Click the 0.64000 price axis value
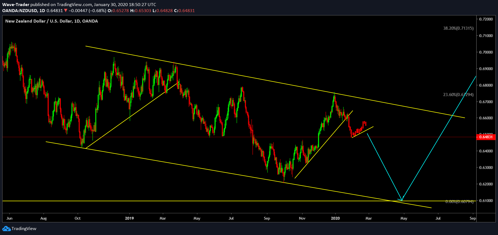Viewport: 498px width, 235px height. click(486, 151)
